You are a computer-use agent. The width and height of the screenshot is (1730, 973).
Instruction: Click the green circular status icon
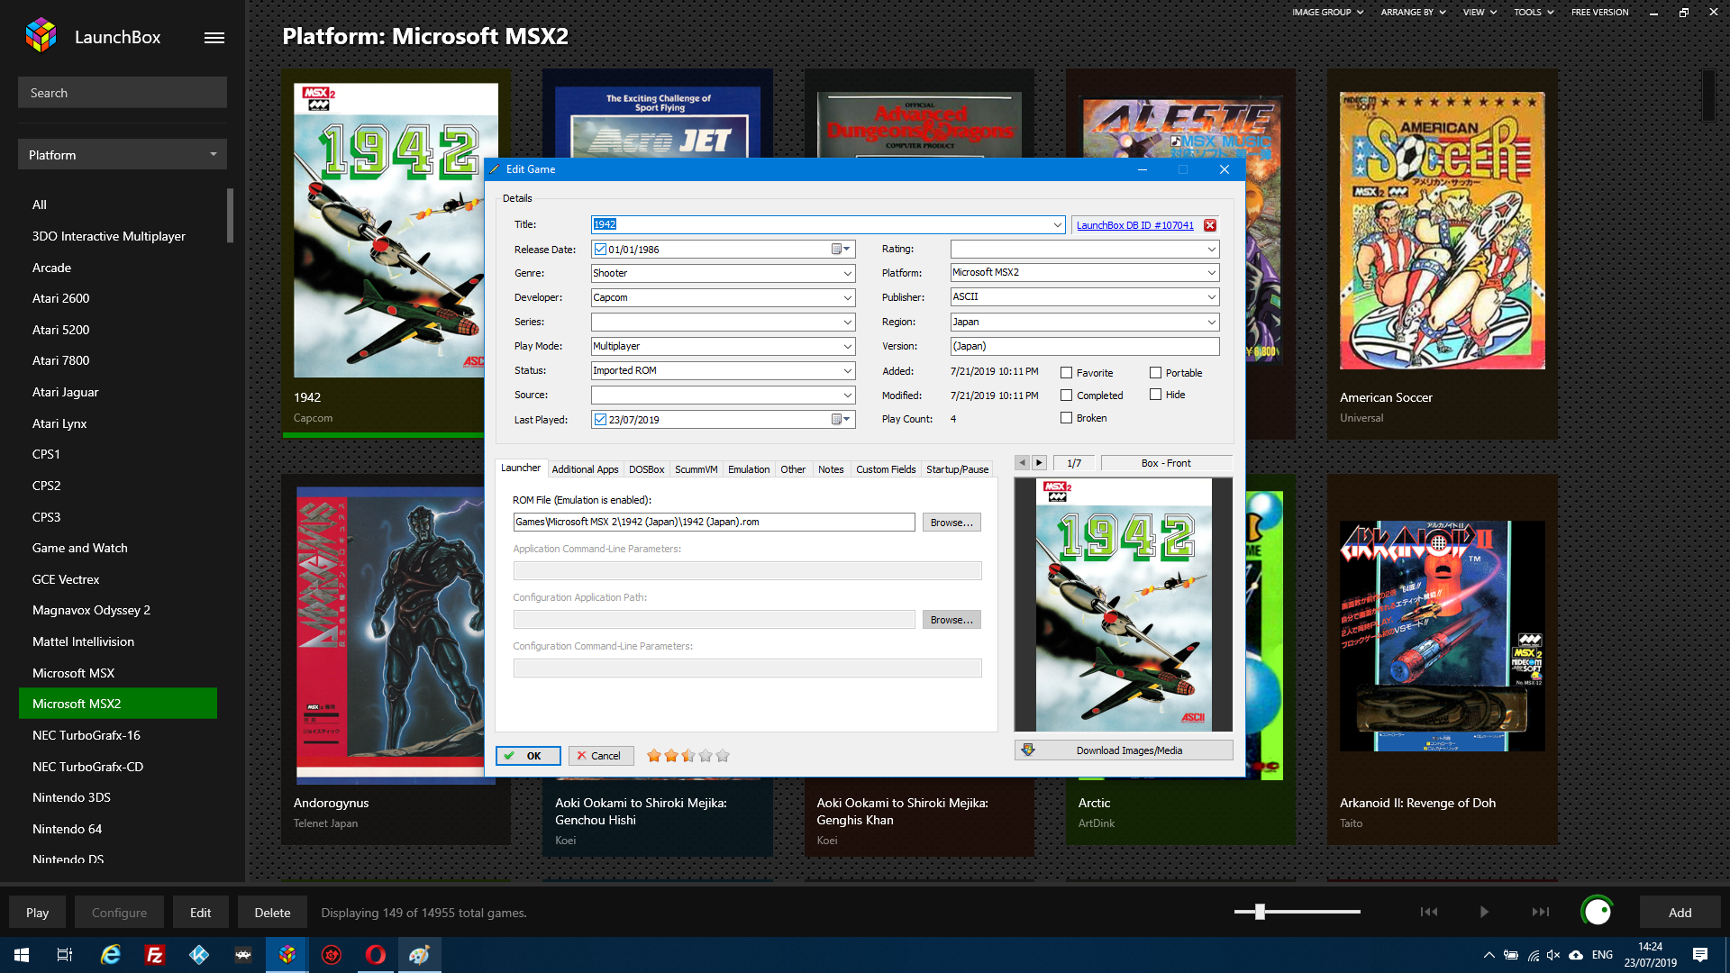coord(1598,912)
